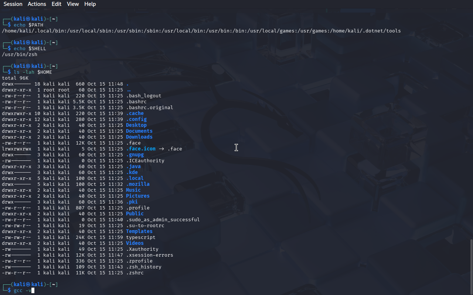Open the Actions menu
The height and width of the screenshot is (295, 473).
coord(37,4)
